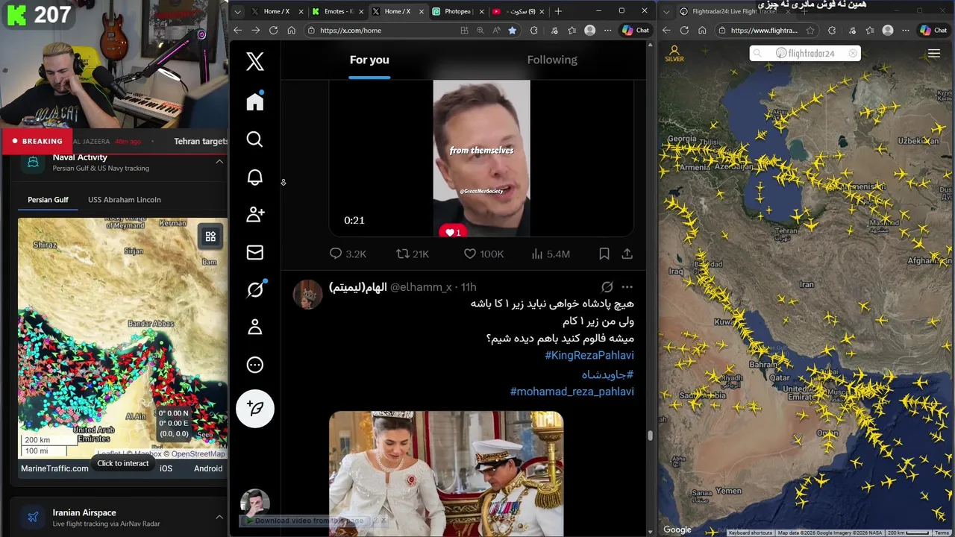
Task: Open tab list dropdown in x.com browser
Action: pyautogui.click(x=237, y=12)
